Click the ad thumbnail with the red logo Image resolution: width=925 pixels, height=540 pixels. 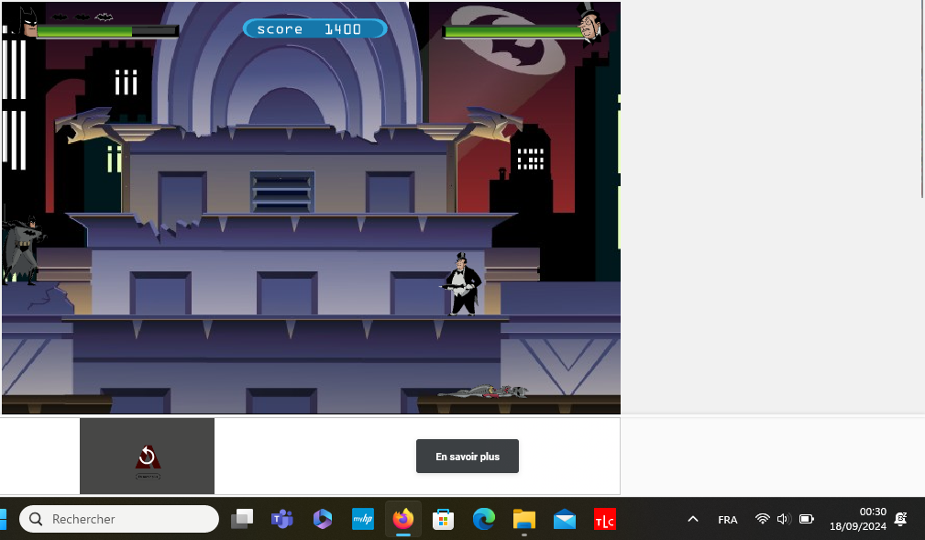[147, 457]
